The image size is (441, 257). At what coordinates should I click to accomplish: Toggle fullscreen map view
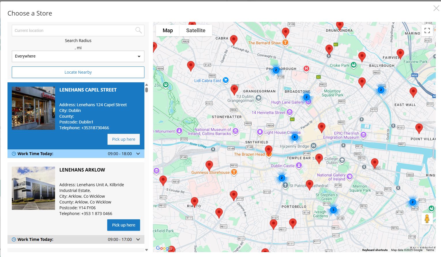(x=427, y=30)
